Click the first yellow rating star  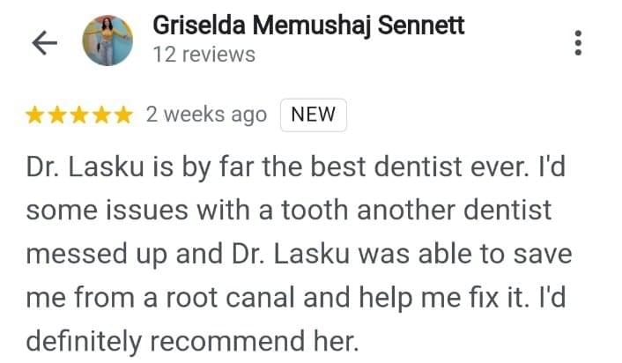(x=35, y=115)
